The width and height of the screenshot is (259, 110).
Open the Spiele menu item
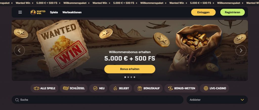tap(54, 12)
